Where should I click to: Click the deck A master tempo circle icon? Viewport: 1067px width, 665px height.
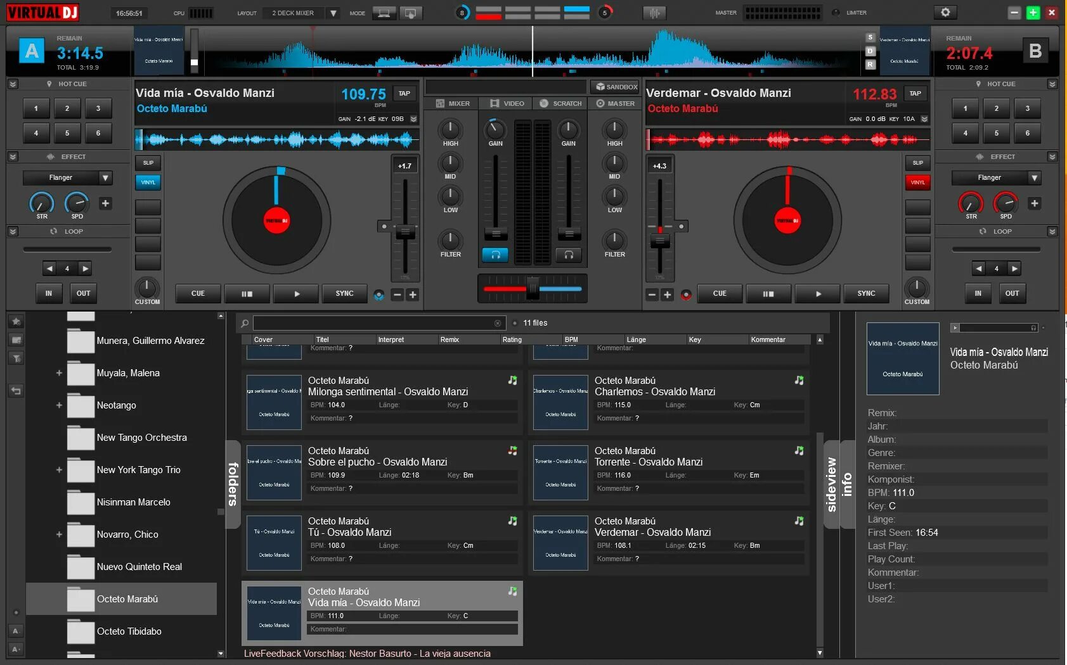(x=379, y=294)
